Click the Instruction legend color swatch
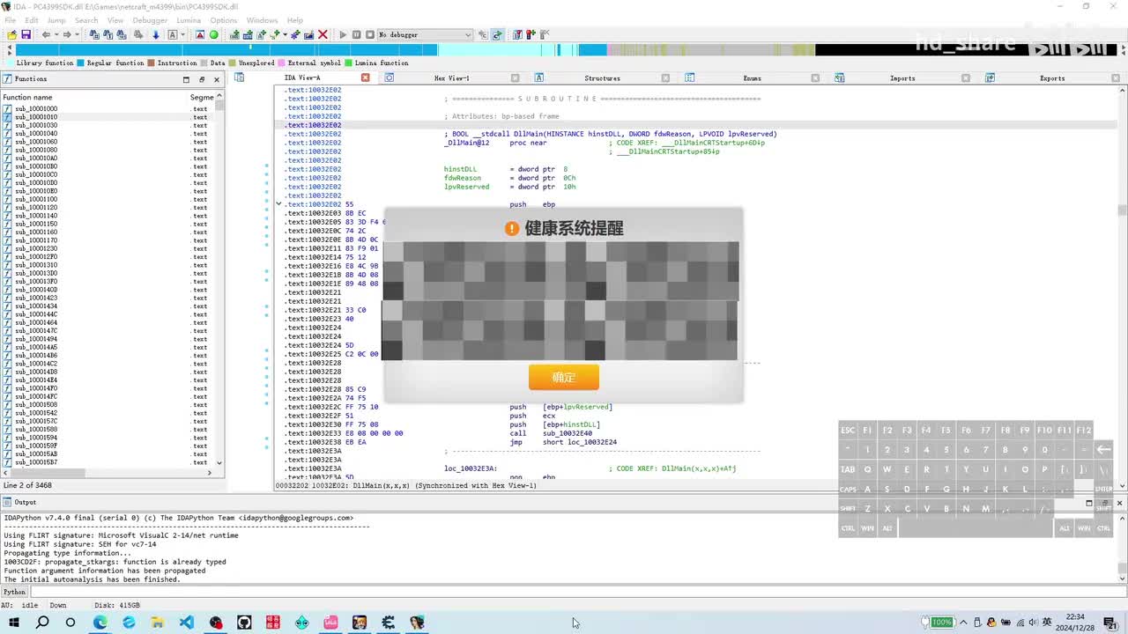This screenshot has height=634, width=1128. 152,63
